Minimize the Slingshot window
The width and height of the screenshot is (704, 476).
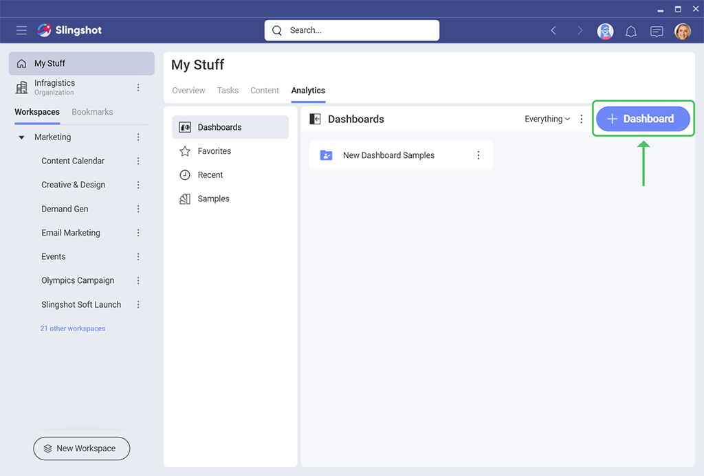[x=661, y=10]
